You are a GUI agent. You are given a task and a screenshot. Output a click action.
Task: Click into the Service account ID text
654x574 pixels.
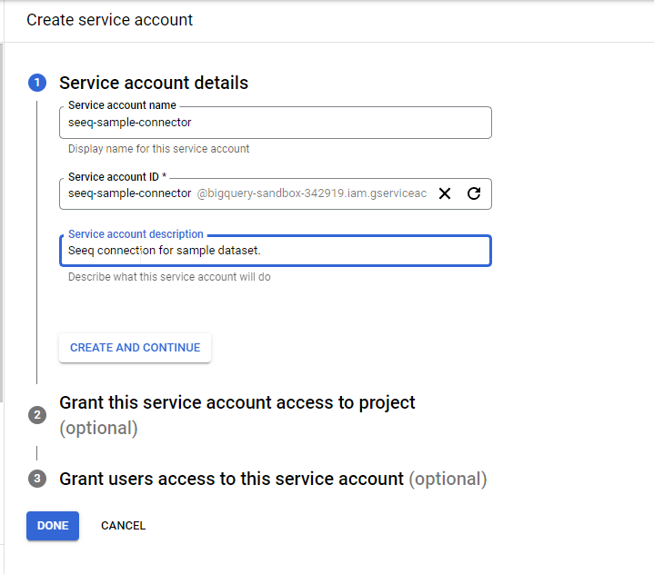point(129,193)
